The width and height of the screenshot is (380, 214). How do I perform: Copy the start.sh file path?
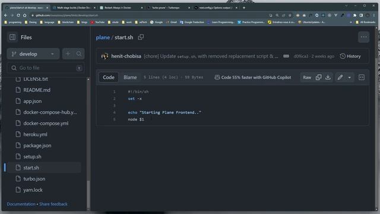tap(141, 37)
